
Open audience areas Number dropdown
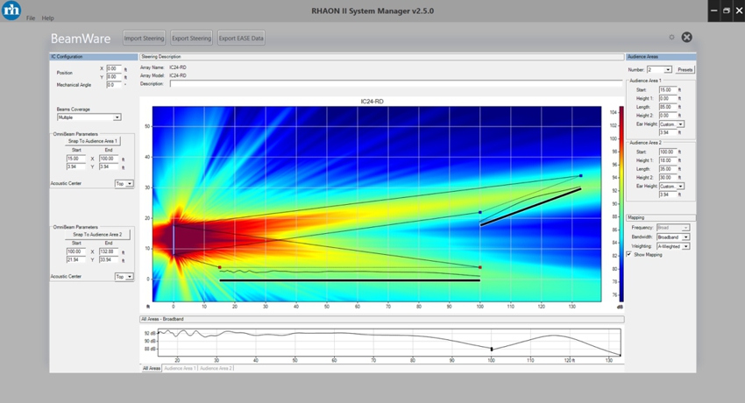659,70
